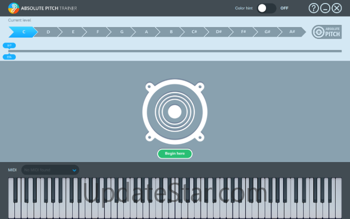Select level G in level bar
Screen dimensions: 350x219
tap(122, 32)
